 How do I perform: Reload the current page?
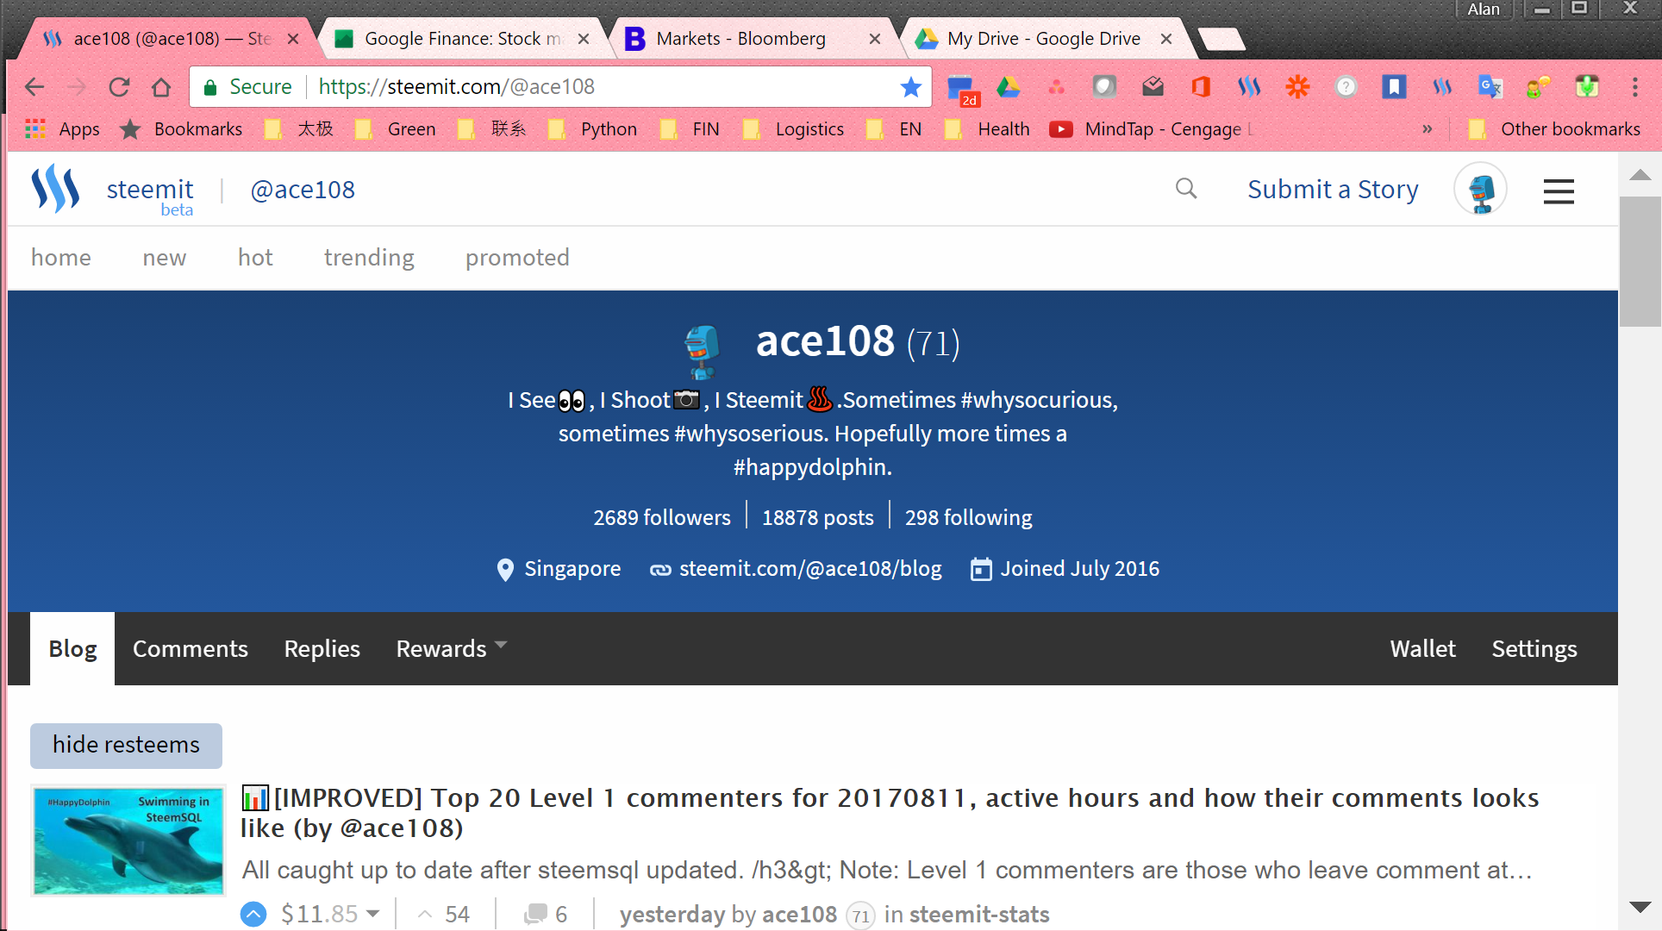coord(119,87)
